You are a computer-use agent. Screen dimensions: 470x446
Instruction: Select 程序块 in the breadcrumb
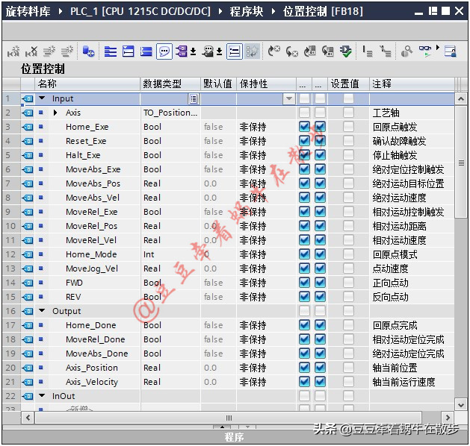click(247, 11)
